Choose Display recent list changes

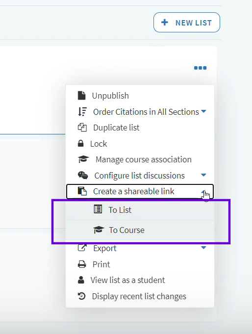click(x=140, y=296)
